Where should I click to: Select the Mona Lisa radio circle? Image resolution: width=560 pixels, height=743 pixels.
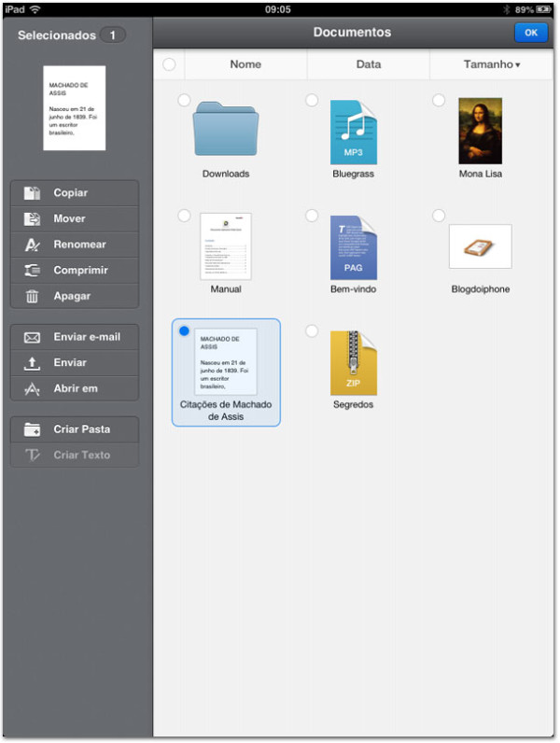439,100
